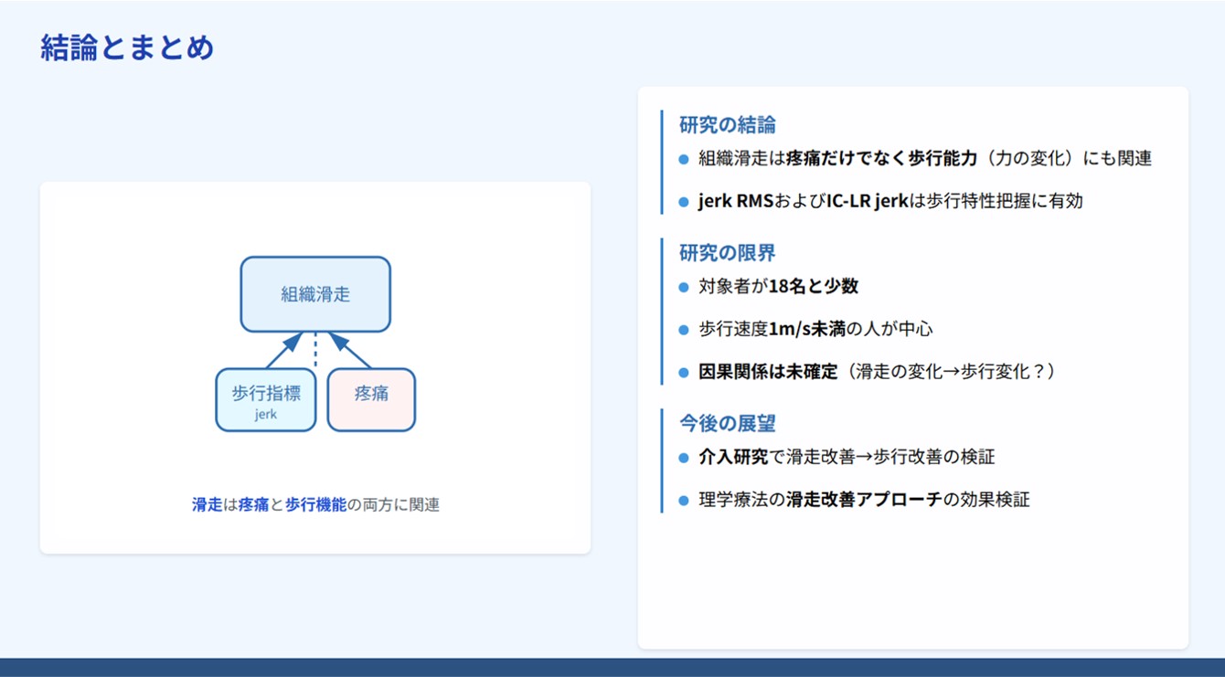Image resolution: width=1225 pixels, height=677 pixels.
Task: Click the 研究の限界 heading
Action: point(728,253)
